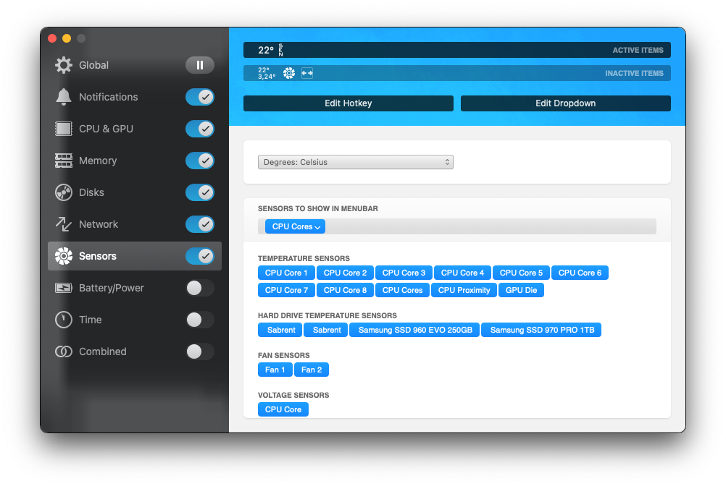Click the Network arrows icon
Viewport: 726px width, 486px height.
pos(64,224)
